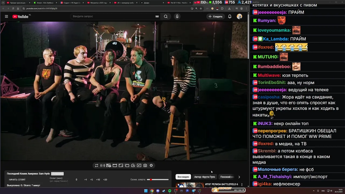Click the system tray speaker volume icon
This screenshot has width=345, height=194.
(x=332, y=191)
